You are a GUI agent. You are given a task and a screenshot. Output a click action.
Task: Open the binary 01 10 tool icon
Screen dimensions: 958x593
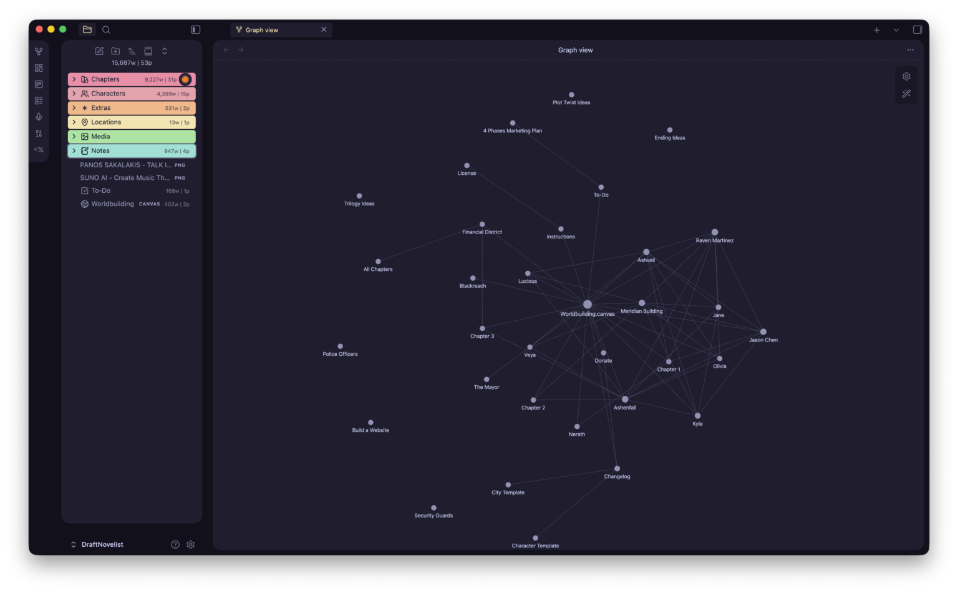(x=38, y=133)
